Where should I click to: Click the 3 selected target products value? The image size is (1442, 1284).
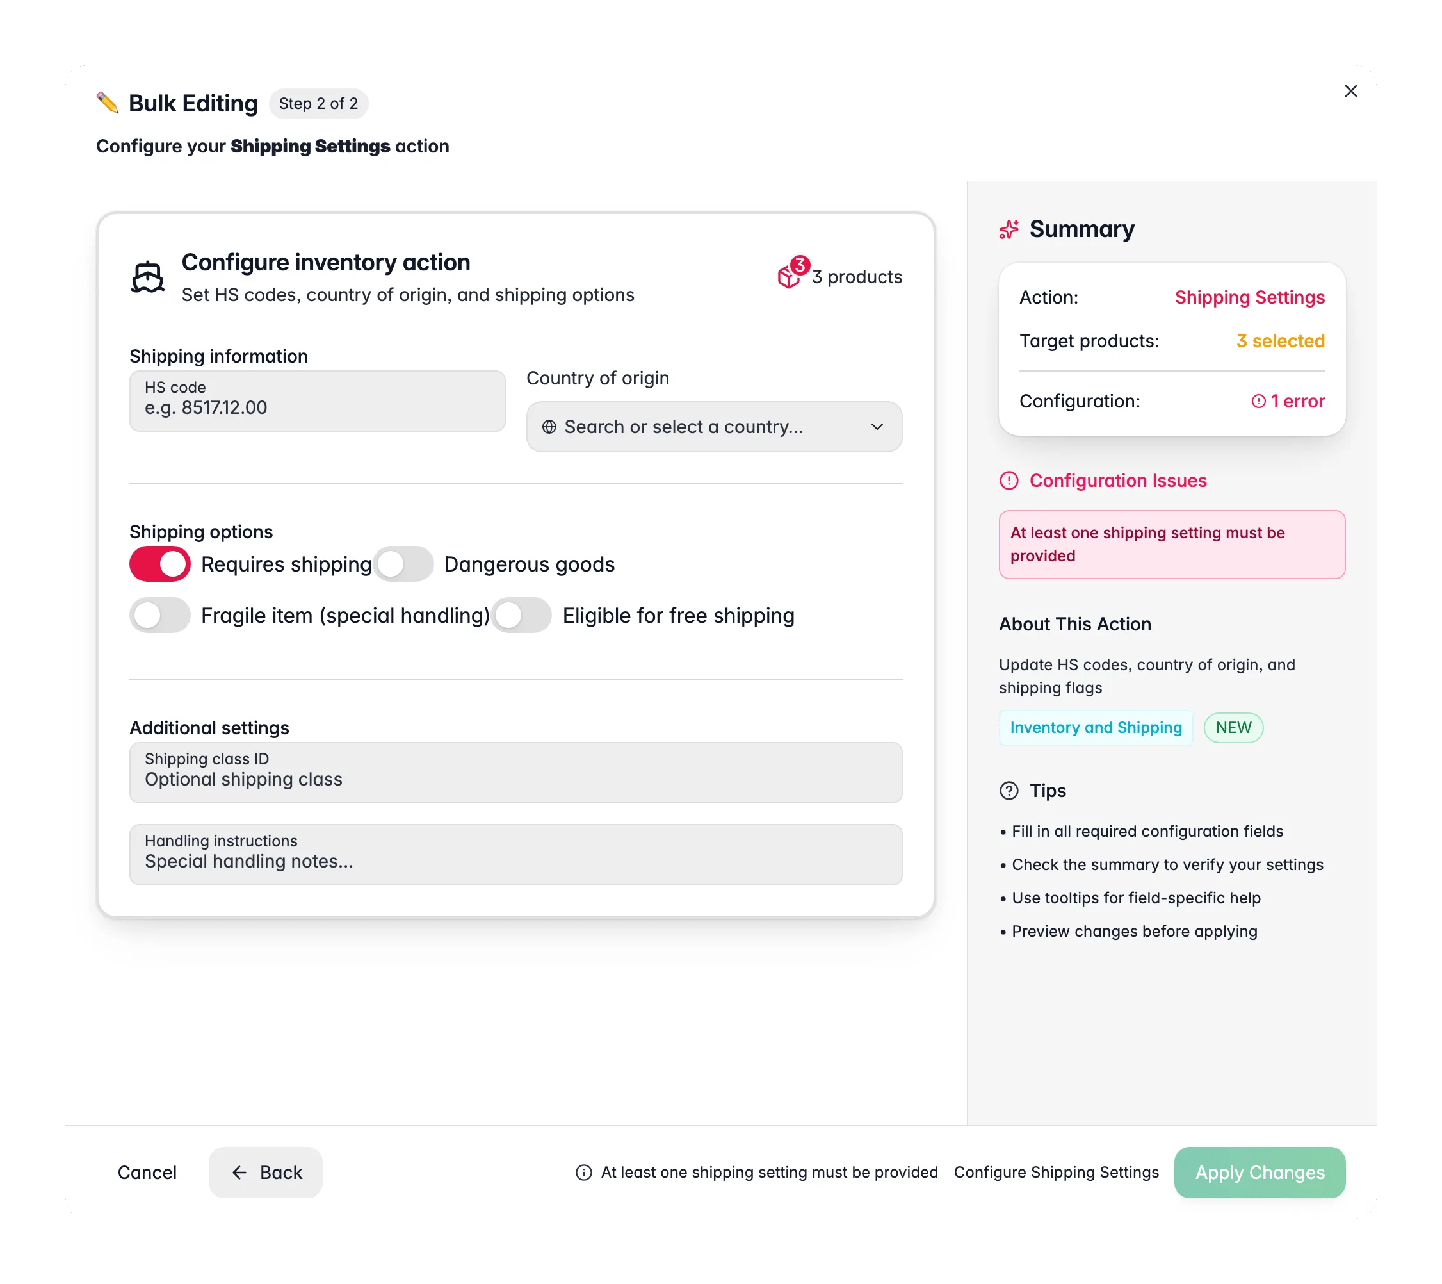pos(1281,341)
